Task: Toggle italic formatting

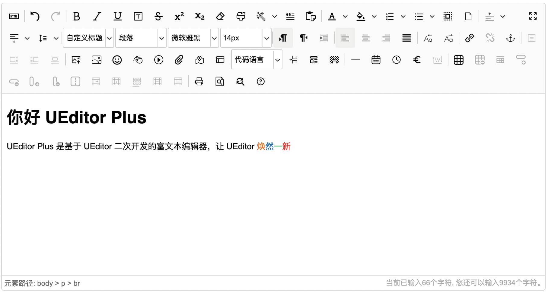Action: click(x=97, y=16)
